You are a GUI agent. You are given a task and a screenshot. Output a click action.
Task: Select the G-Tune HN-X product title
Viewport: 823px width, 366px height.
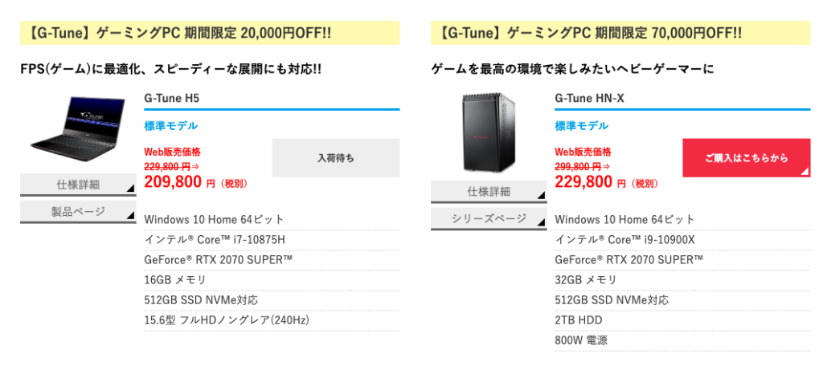point(589,98)
